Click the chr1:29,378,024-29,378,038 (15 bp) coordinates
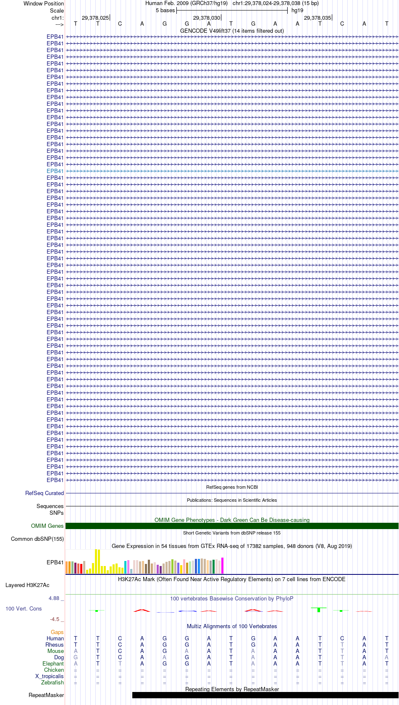The image size is (399, 705). click(x=276, y=3)
